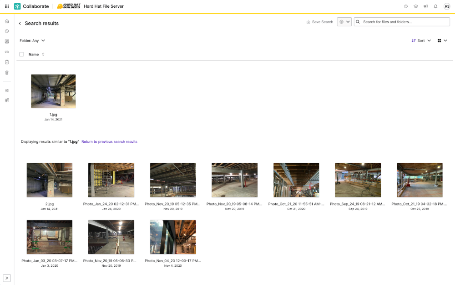Click the Save Search button
Screen dimensions: 455x285
[319, 22]
